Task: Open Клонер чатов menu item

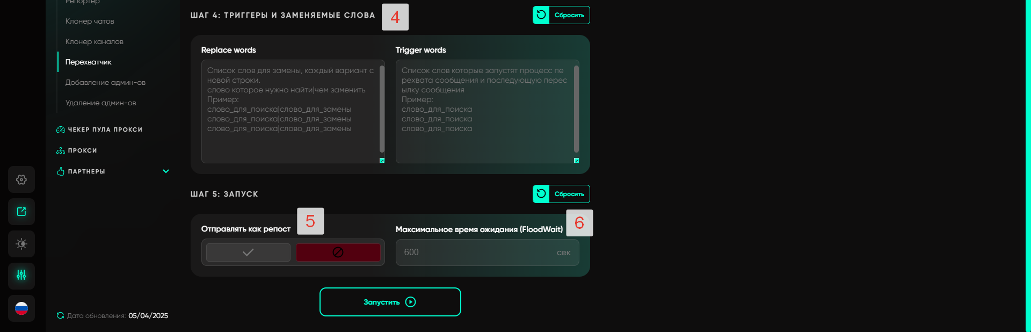Action: point(90,21)
